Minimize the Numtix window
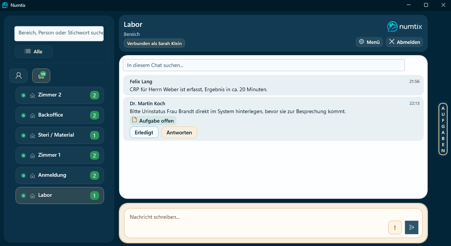Screen dimensions: 451x246 pyautogui.click(x=408, y=5)
